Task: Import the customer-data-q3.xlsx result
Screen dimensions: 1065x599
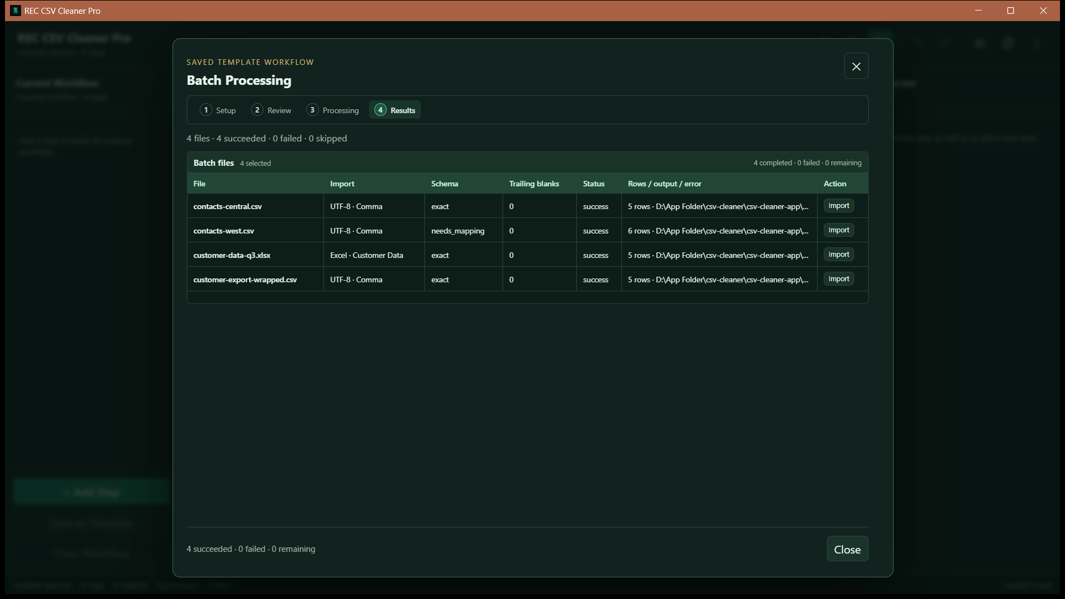Action: pos(838,255)
